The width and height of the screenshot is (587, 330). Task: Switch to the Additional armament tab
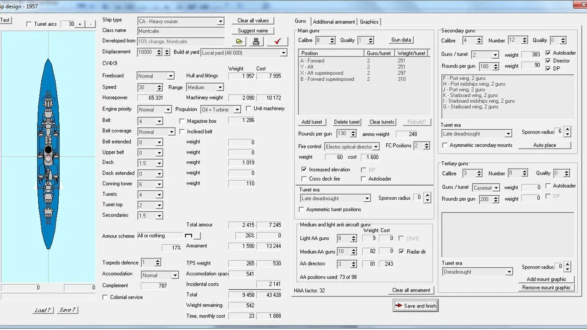[x=333, y=22]
